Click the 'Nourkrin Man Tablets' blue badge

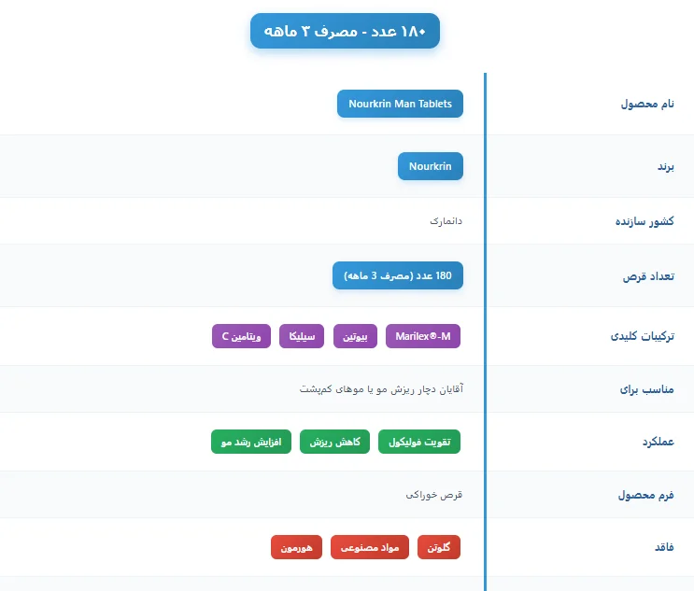click(x=400, y=104)
